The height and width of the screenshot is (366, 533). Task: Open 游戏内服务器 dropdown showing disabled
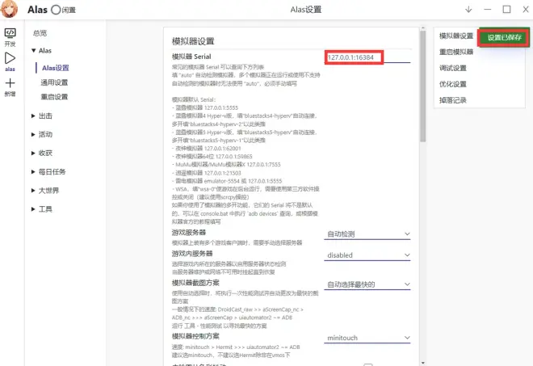pyautogui.click(x=367, y=255)
